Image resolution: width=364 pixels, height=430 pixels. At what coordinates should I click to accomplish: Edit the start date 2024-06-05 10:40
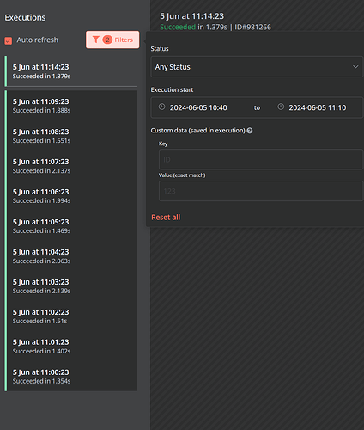coord(198,107)
